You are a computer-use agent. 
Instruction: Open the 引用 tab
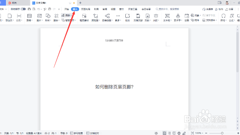click(96, 9)
